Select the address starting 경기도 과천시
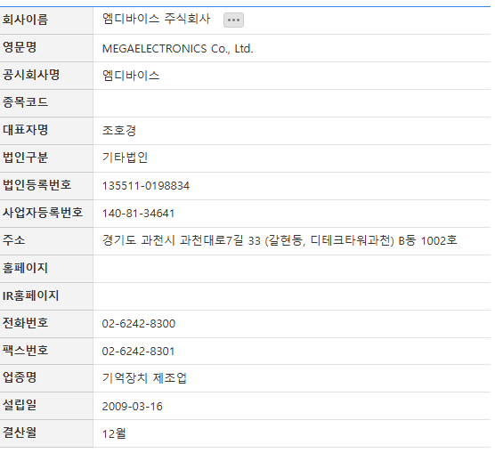The width and height of the screenshot is (495, 453). [x=280, y=240]
